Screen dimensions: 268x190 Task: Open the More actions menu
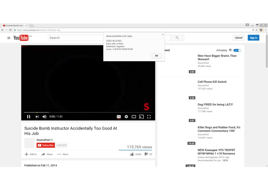(x=63, y=154)
